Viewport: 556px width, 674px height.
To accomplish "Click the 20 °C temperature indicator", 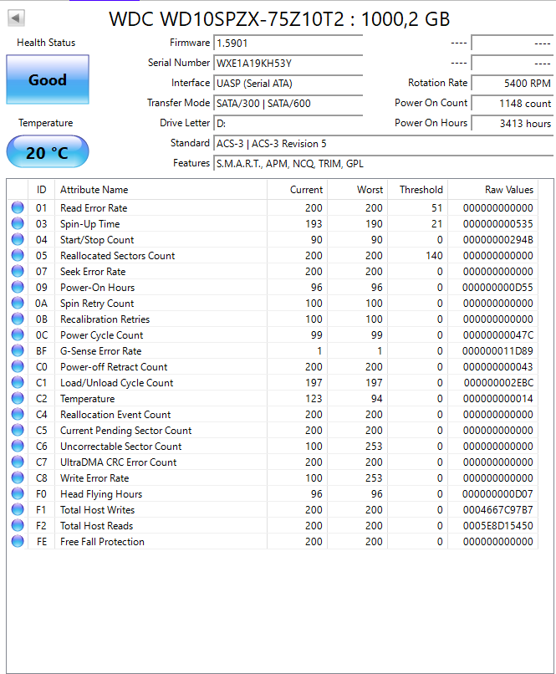I will pos(48,151).
